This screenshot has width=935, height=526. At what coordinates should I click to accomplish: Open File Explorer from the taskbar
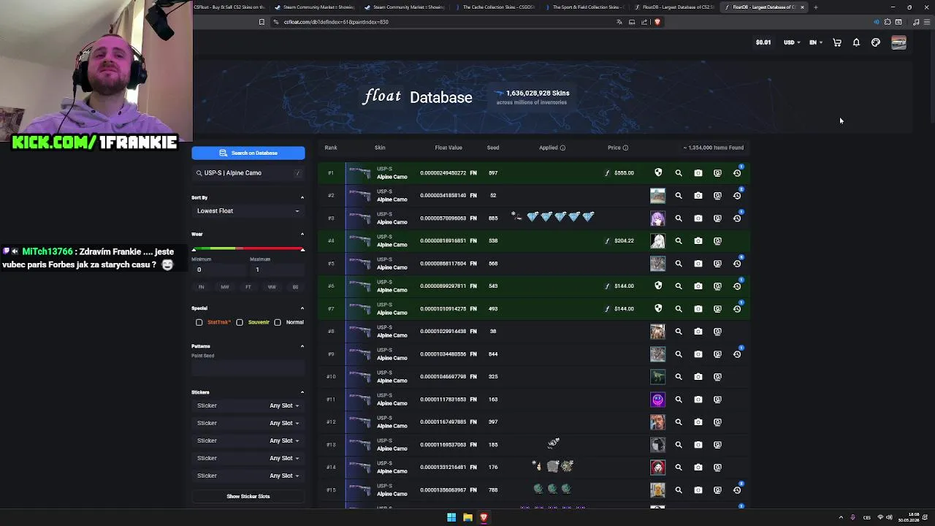(467, 517)
